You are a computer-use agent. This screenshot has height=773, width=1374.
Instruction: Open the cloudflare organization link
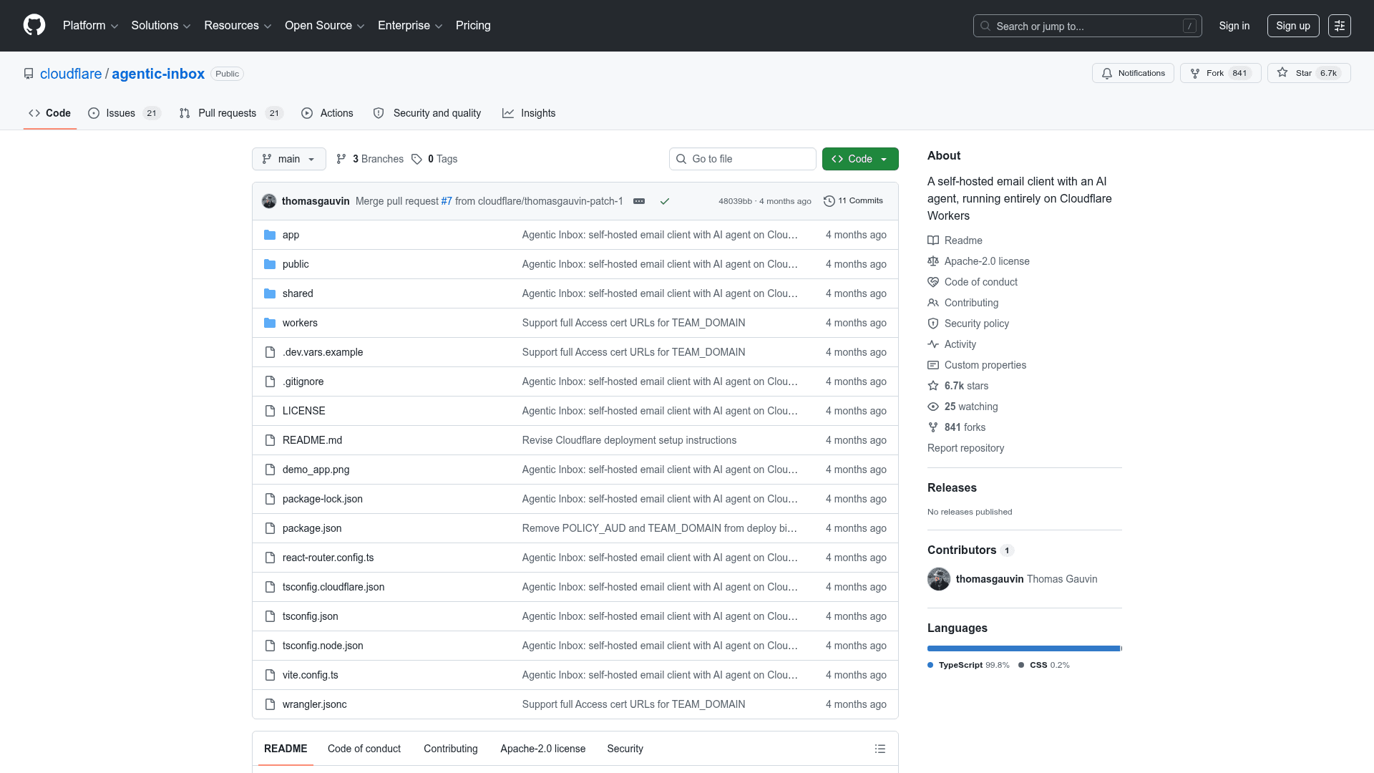71,74
